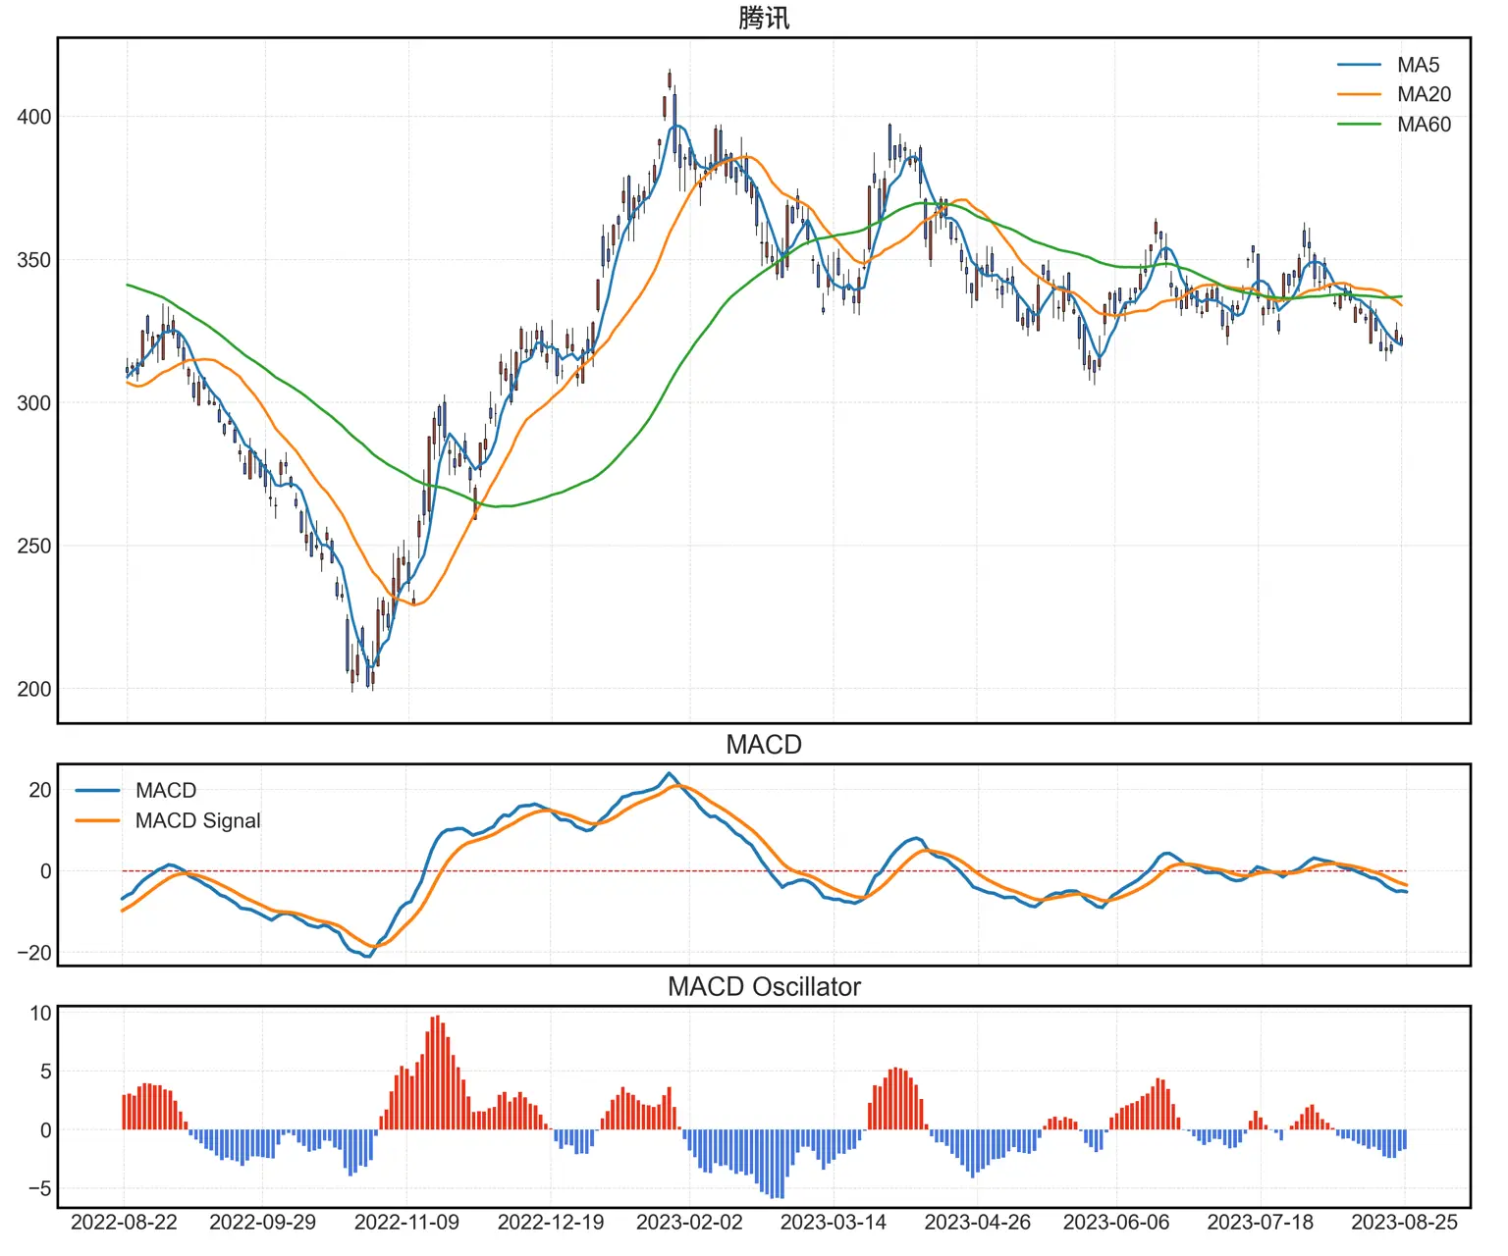Click the blue MACD legend line swatch
Viewport: 1508px width, 1256px height.
click(x=98, y=790)
